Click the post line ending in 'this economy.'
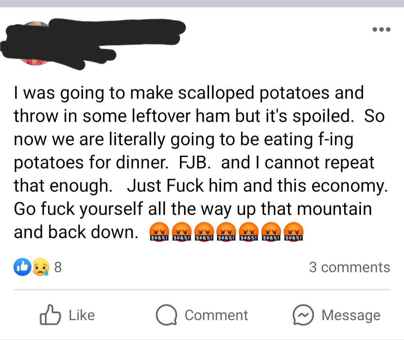The width and height of the screenshot is (404, 340). 201,186
